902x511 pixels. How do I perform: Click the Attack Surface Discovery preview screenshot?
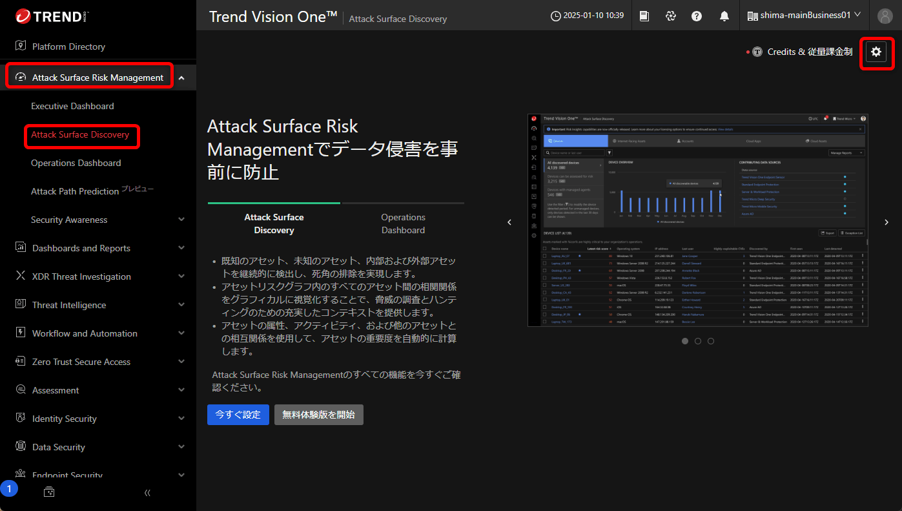coord(698,220)
